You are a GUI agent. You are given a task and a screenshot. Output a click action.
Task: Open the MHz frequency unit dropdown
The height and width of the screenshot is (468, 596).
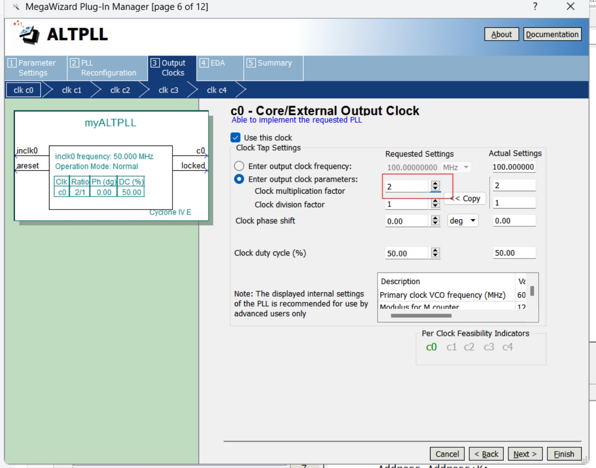click(456, 167)
